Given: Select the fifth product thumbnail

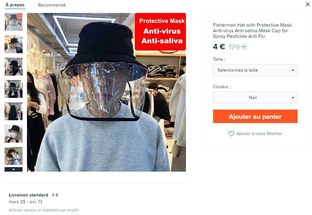Looking at the screenshot, I should coord(14,111).
